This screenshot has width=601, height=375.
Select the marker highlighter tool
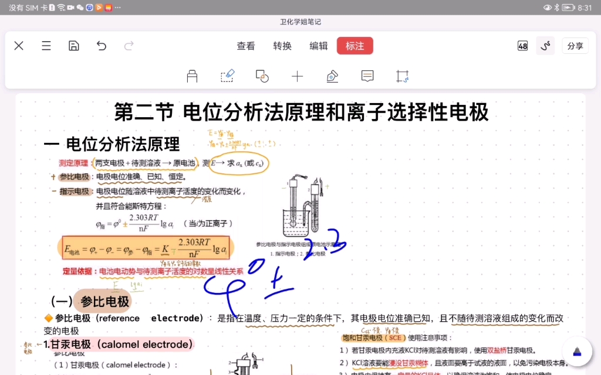point(193,76)
